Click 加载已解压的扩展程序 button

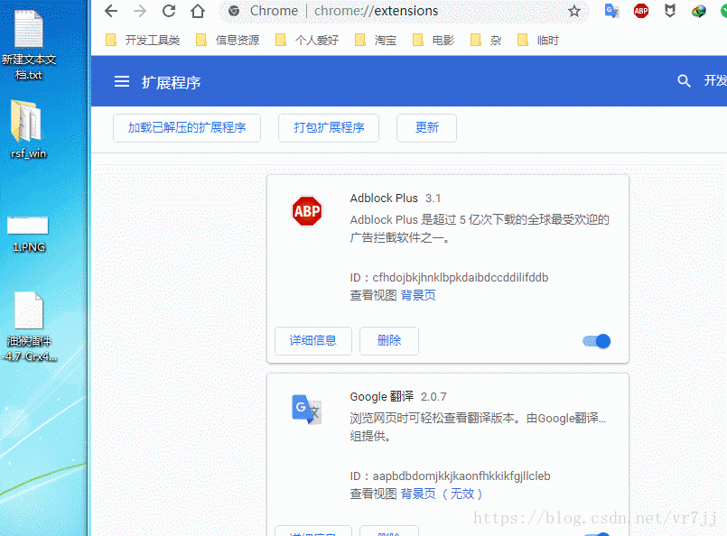187,128
